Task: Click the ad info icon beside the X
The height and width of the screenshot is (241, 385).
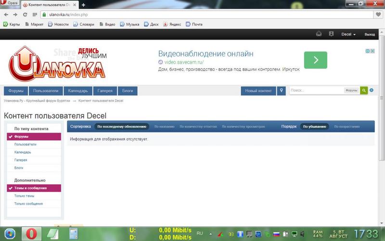Action: 368,51
